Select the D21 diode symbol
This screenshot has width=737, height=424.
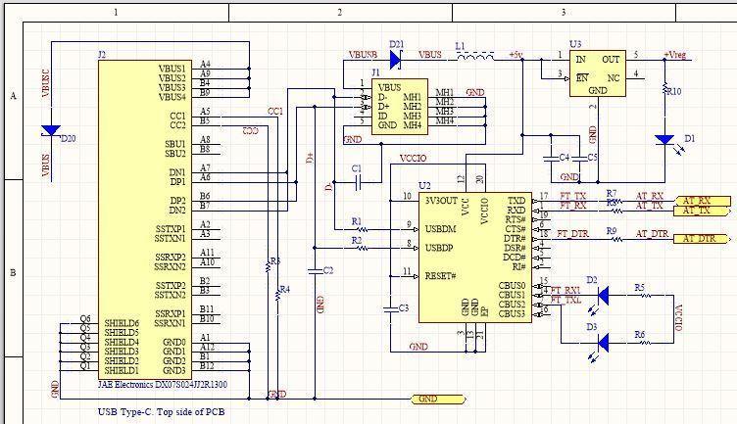click(395, 60)
